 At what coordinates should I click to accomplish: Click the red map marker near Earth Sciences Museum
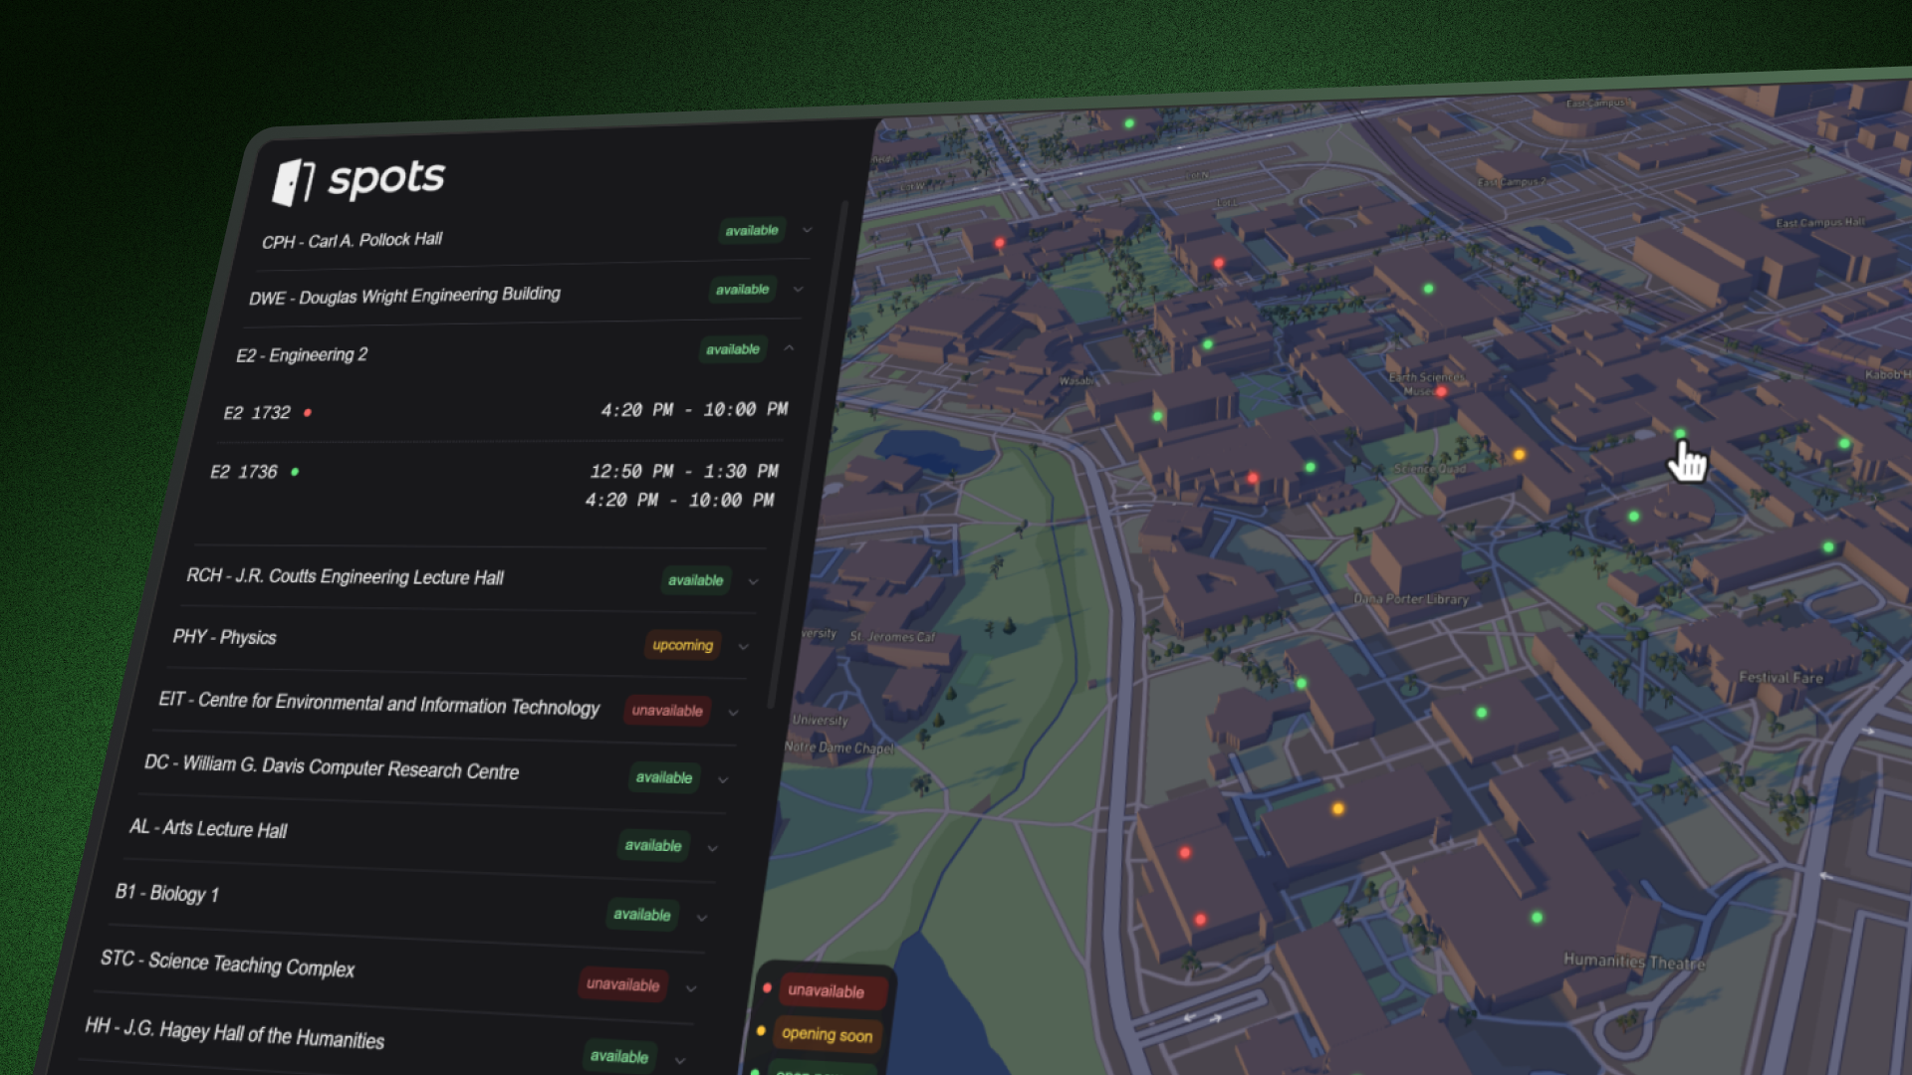[1441, 392]
